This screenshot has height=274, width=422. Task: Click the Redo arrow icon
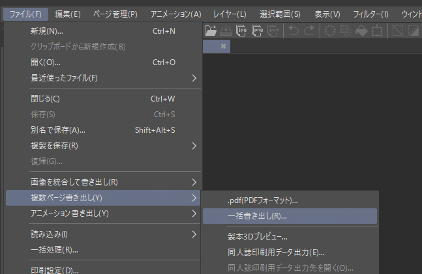point(309,30)
